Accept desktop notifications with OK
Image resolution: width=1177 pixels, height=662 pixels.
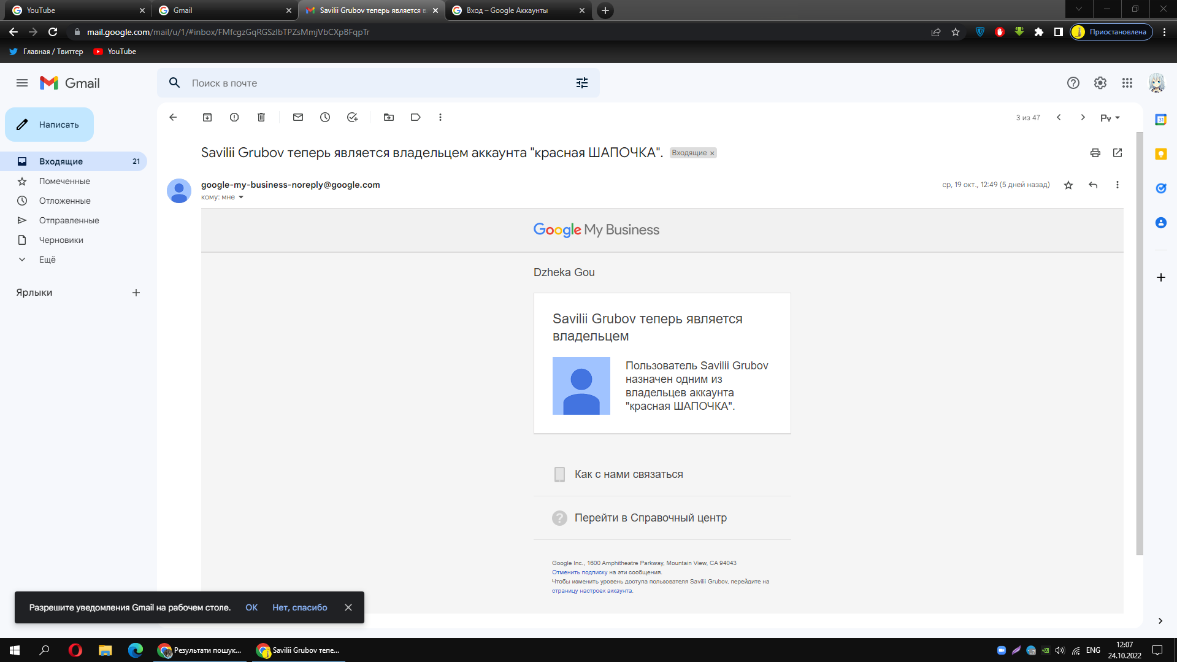[251, 607]
